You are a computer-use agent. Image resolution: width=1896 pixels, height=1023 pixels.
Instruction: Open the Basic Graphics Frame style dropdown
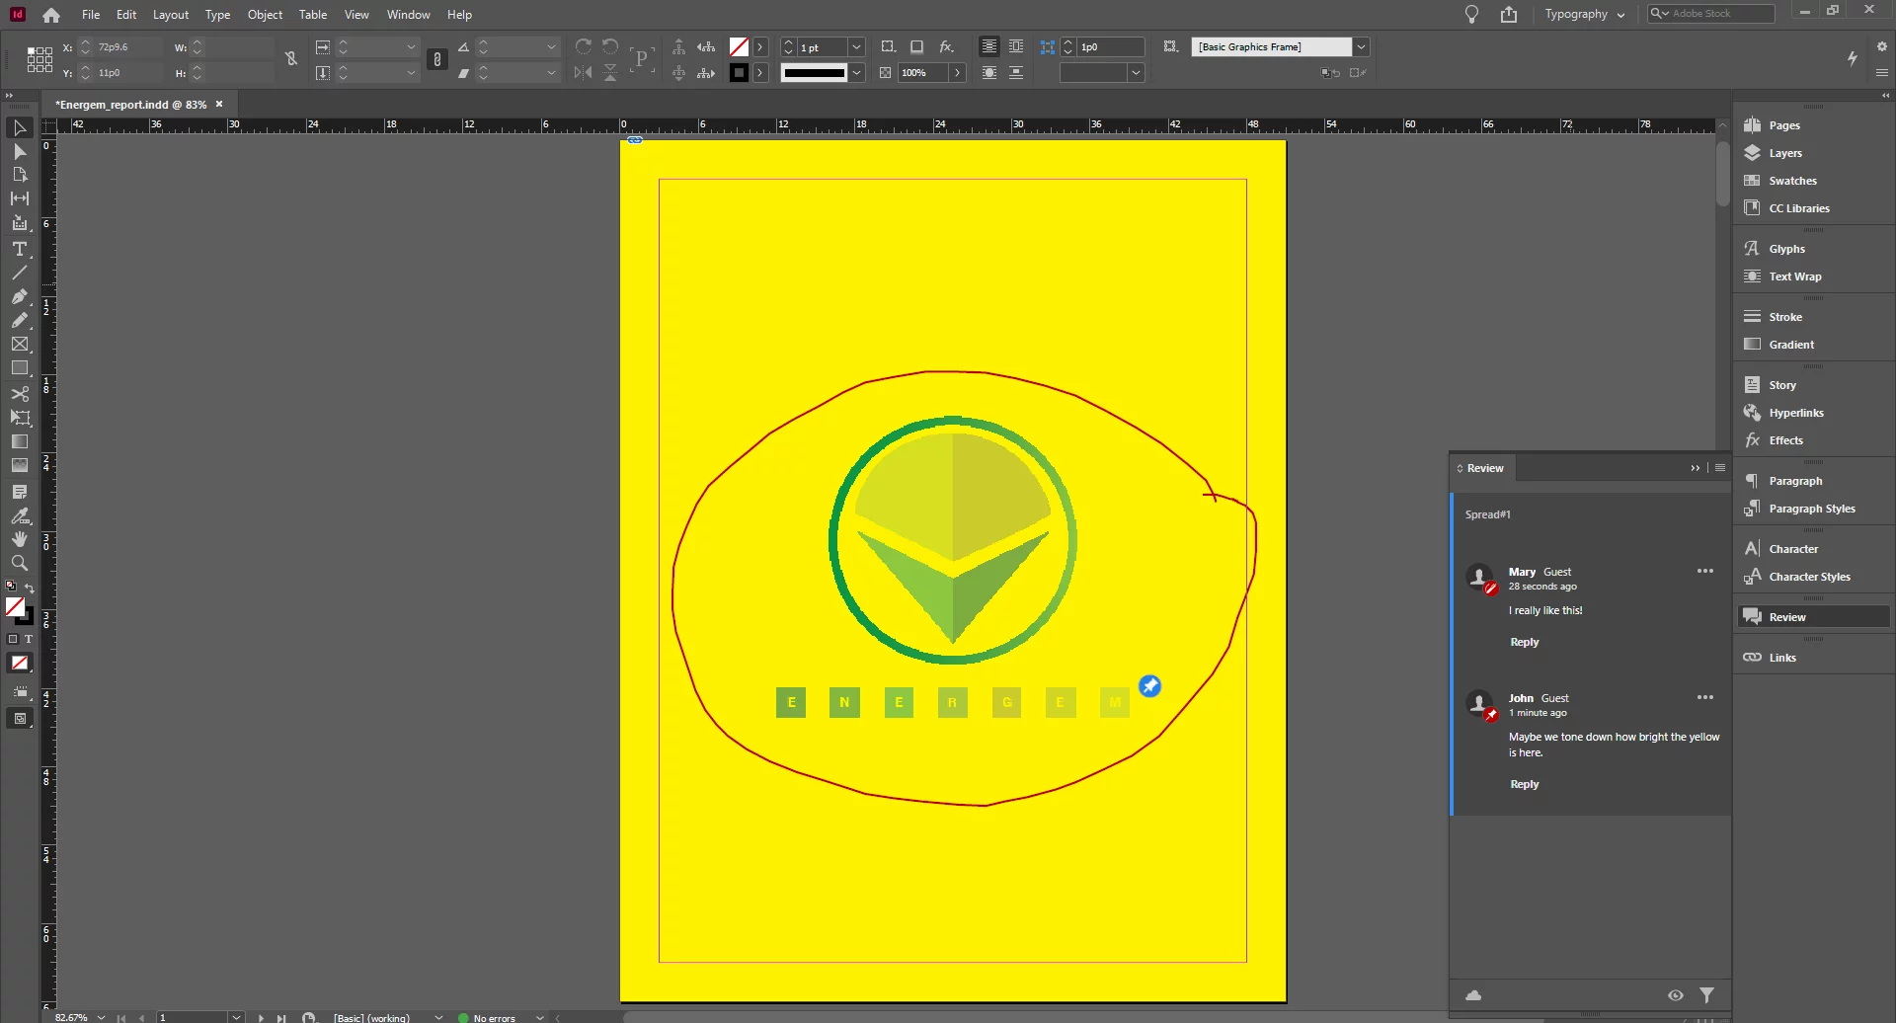pos(1362,46)
